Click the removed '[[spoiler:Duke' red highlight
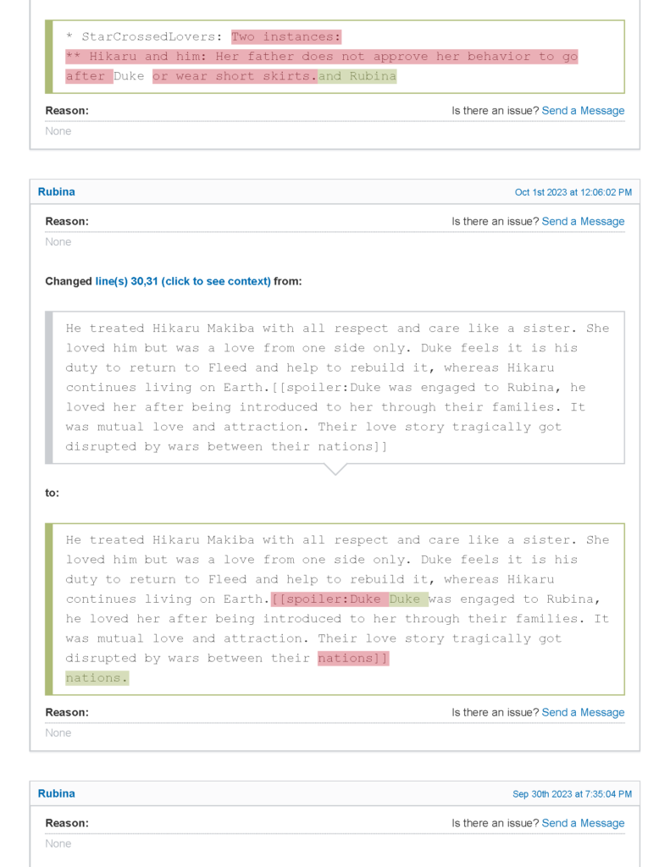The width and height of the screenshot is (670, 867). coord(329,599)
